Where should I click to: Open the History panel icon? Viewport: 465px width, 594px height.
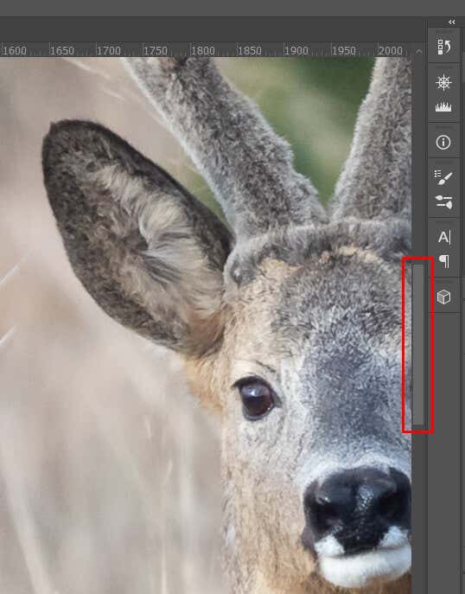tap(443, 47)
